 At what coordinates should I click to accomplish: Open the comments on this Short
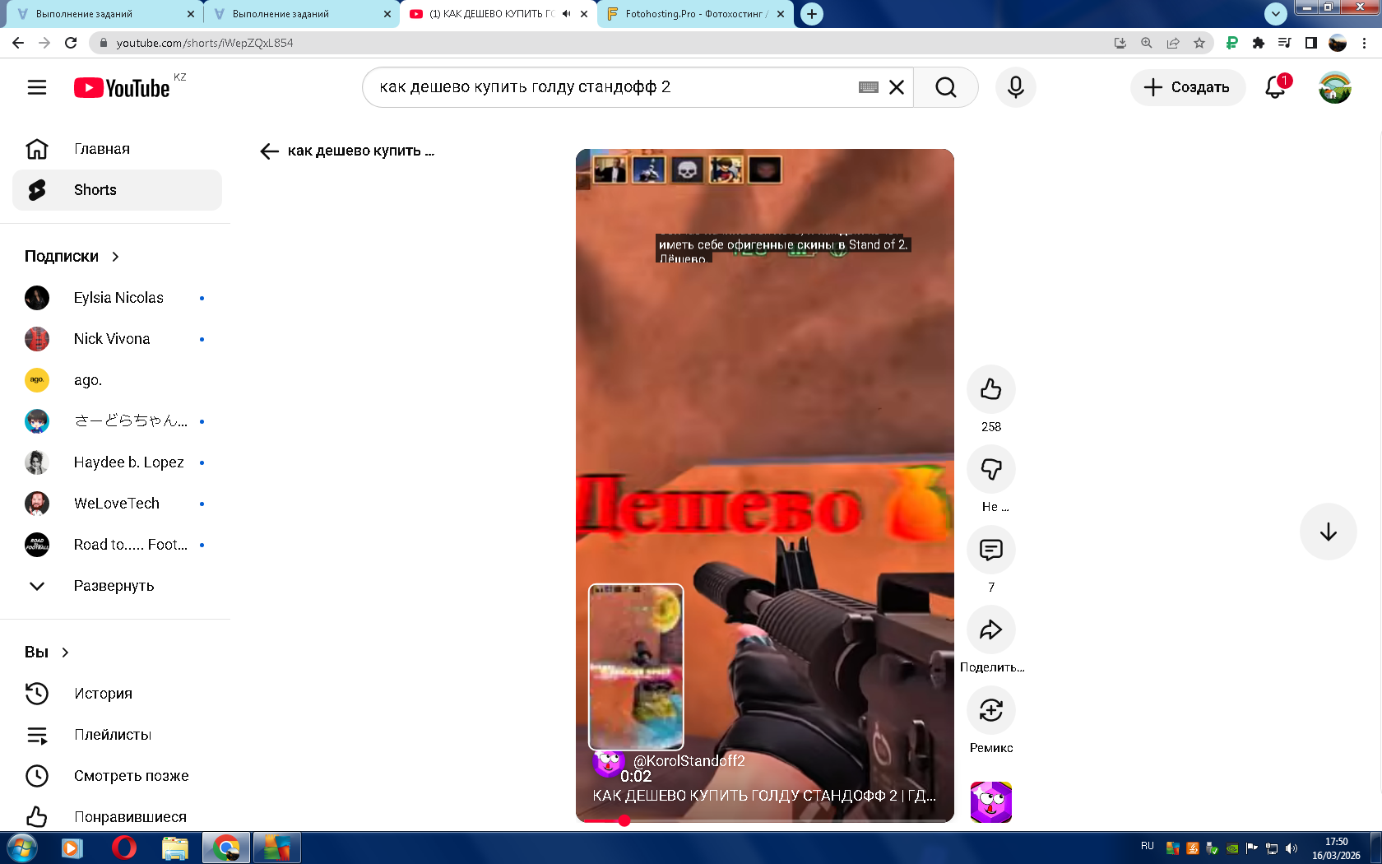coord(991,550)
